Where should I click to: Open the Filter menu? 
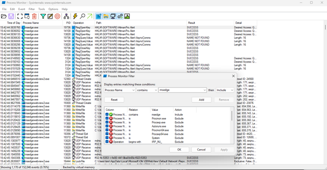pyautogui.click(x=32, y=9)
